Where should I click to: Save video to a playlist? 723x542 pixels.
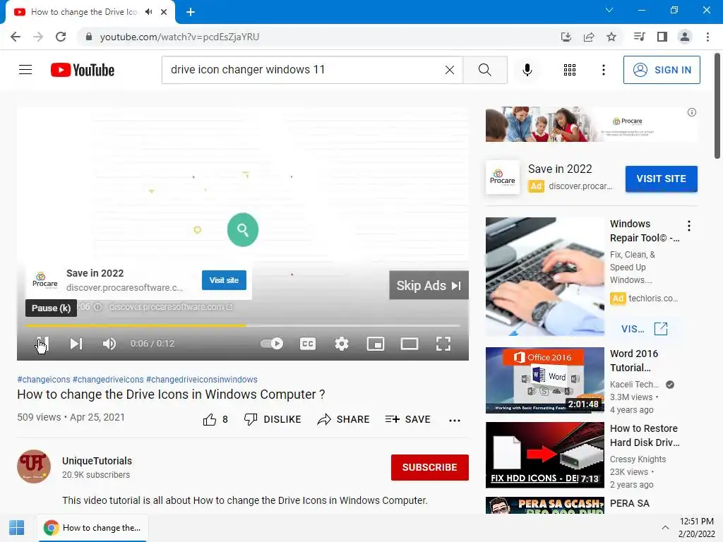coord(408,419)
